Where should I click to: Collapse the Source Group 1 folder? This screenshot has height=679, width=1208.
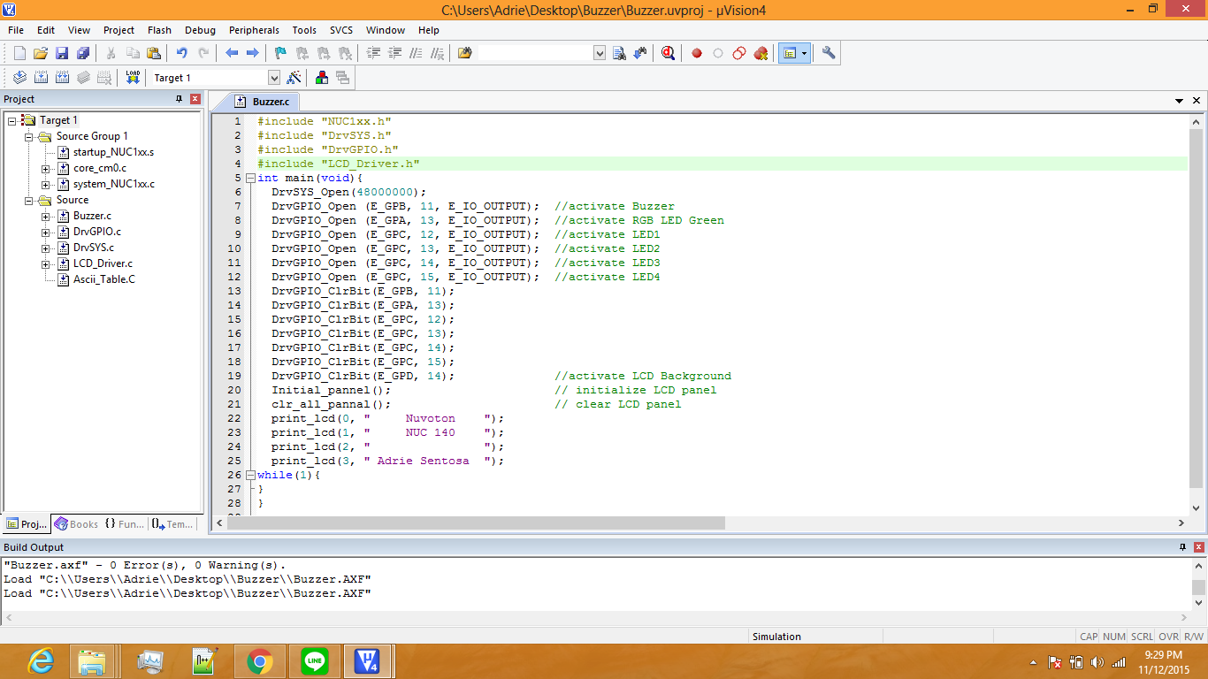[29, 136]
